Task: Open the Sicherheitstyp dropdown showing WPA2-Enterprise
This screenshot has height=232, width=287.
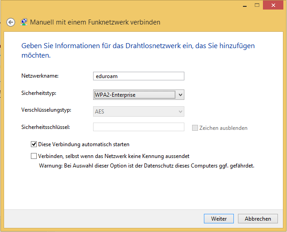Action: 139,94
